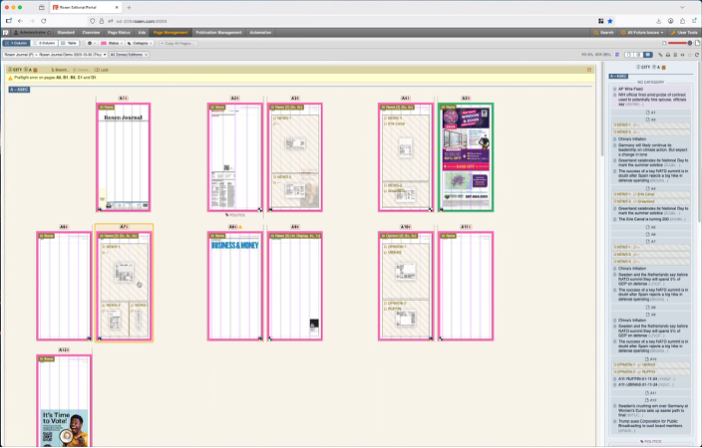Click the colorful stacked-bars icon in the toolbar

tap(617, 55)
